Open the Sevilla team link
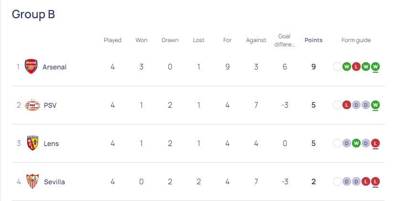This screenshot has width=396, height=201. (55, 182)
